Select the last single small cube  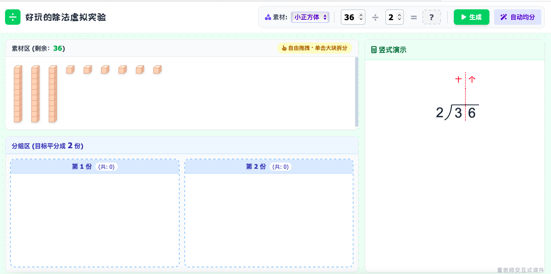(x=157, y=70)
